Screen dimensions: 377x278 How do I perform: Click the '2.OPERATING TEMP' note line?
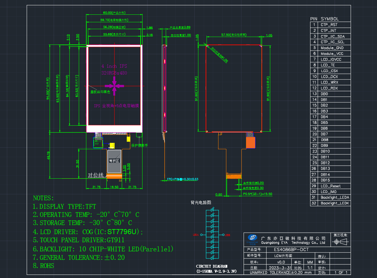click(86, 215)
